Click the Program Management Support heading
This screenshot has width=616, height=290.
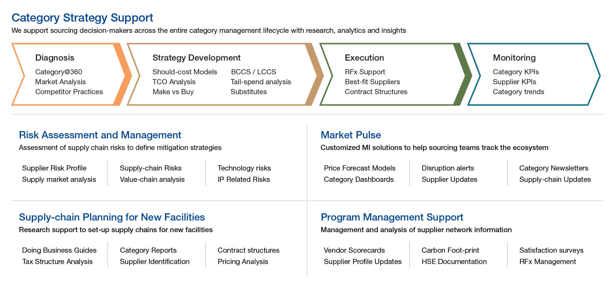coord(392,217)
